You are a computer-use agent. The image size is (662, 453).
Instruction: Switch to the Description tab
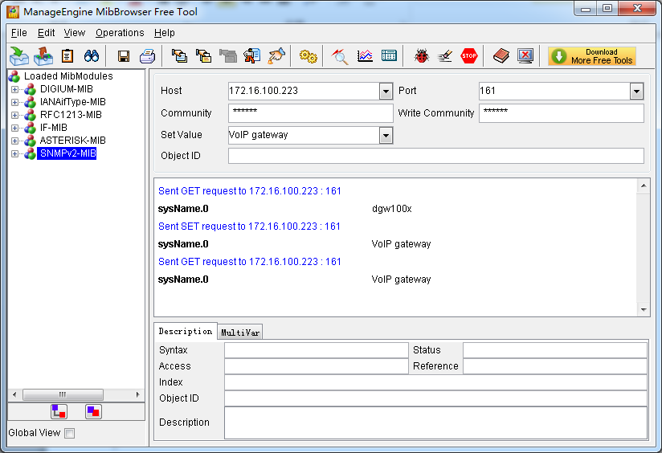click(186, 332)
